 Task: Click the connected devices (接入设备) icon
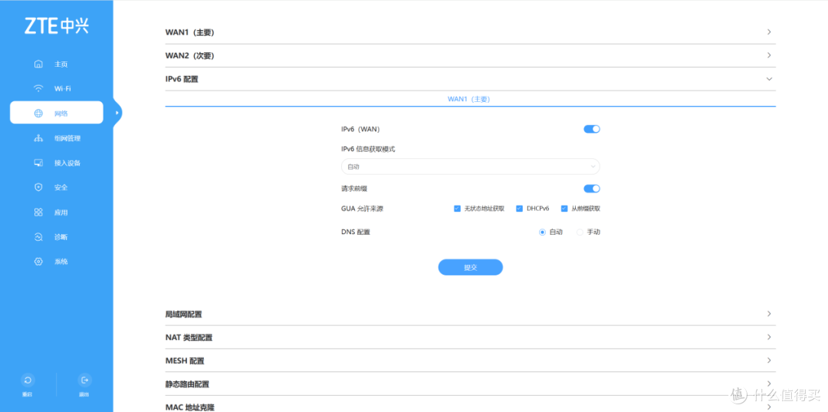tap(38, 163)
